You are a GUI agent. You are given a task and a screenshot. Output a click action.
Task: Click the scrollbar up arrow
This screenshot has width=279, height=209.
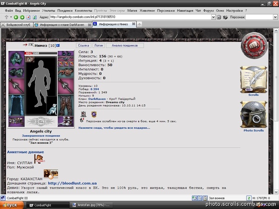(276, 31)
